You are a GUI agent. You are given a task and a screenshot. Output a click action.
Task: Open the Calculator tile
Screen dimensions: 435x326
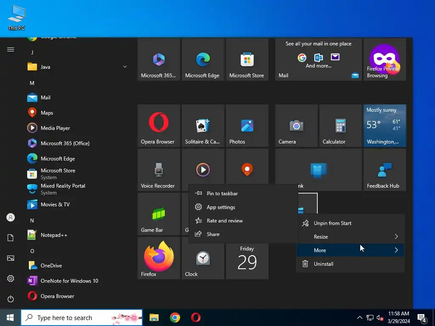click(340, 126)
